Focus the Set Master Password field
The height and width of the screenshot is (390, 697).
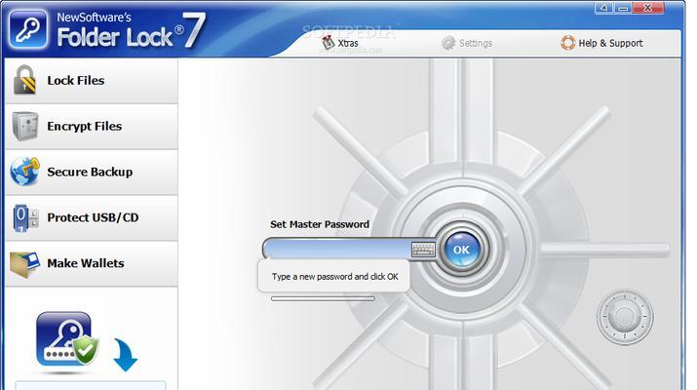338,249
